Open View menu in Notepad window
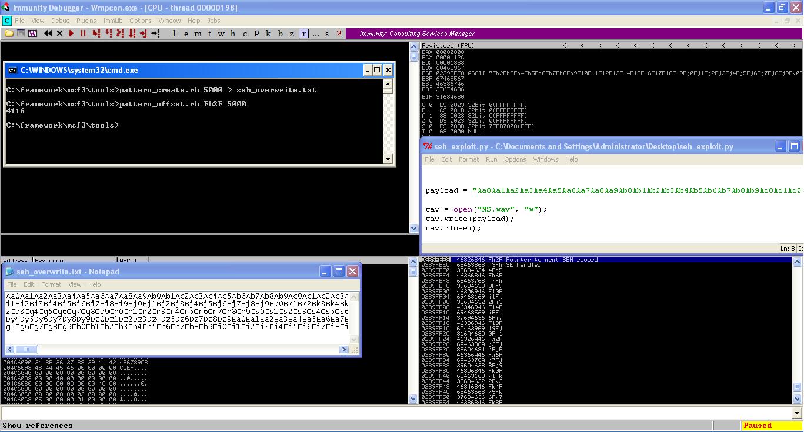The height and width of the screenshot is (432, 804). tap(75, 284)
